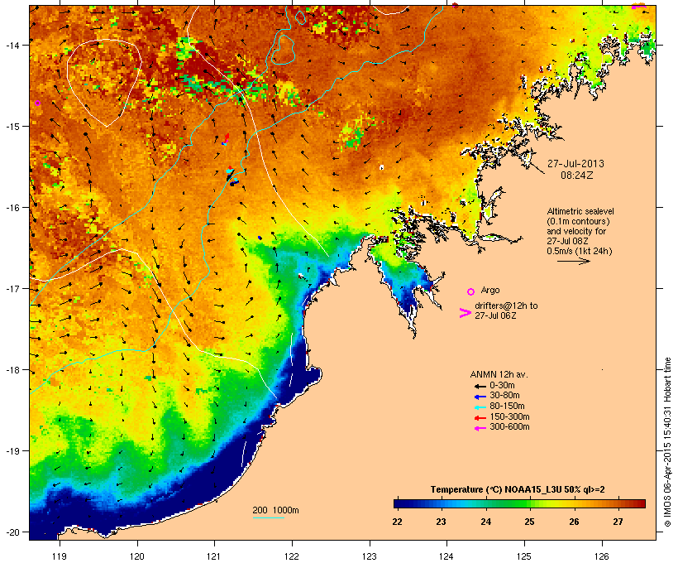Image resolution: width=678 pixels, height=563 pixels.
Task: Click the colorbar tick label 23
Action: point(441,522)
